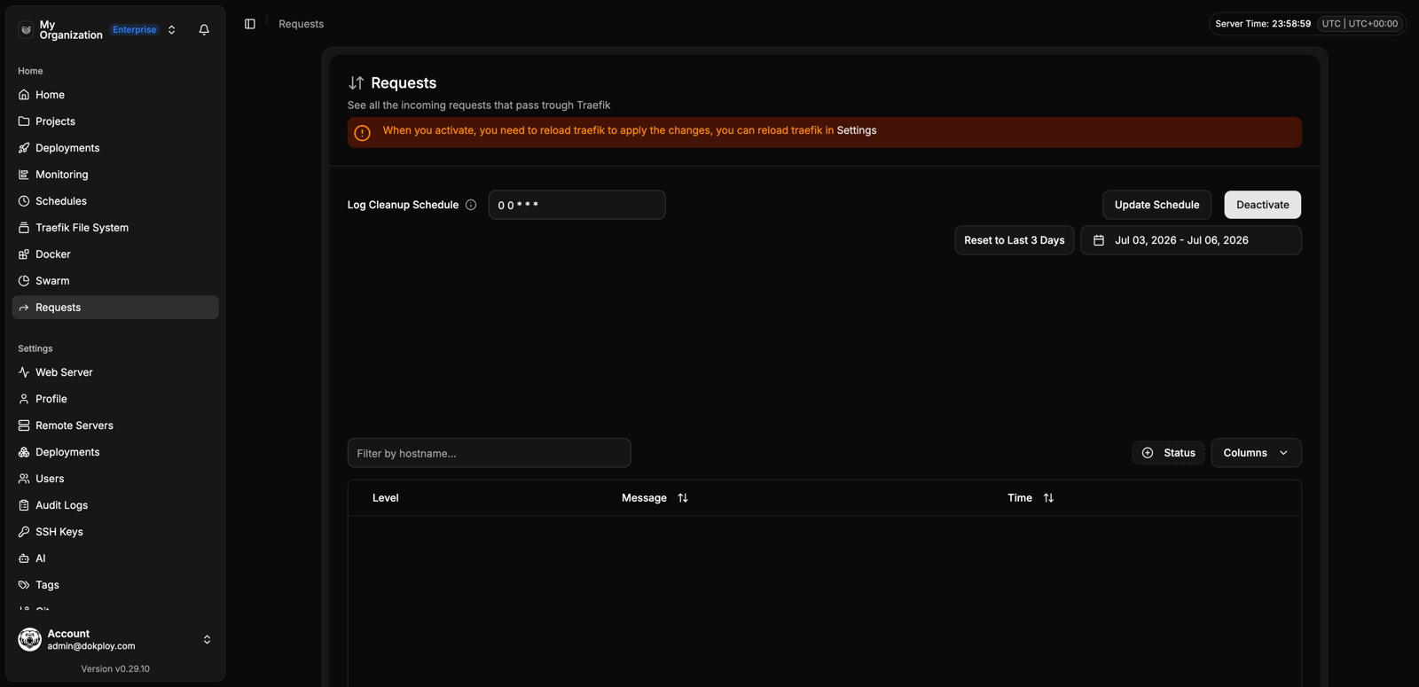Open Deployments under Settings section
The image size is (1419, 687).
tap(115, 452)
